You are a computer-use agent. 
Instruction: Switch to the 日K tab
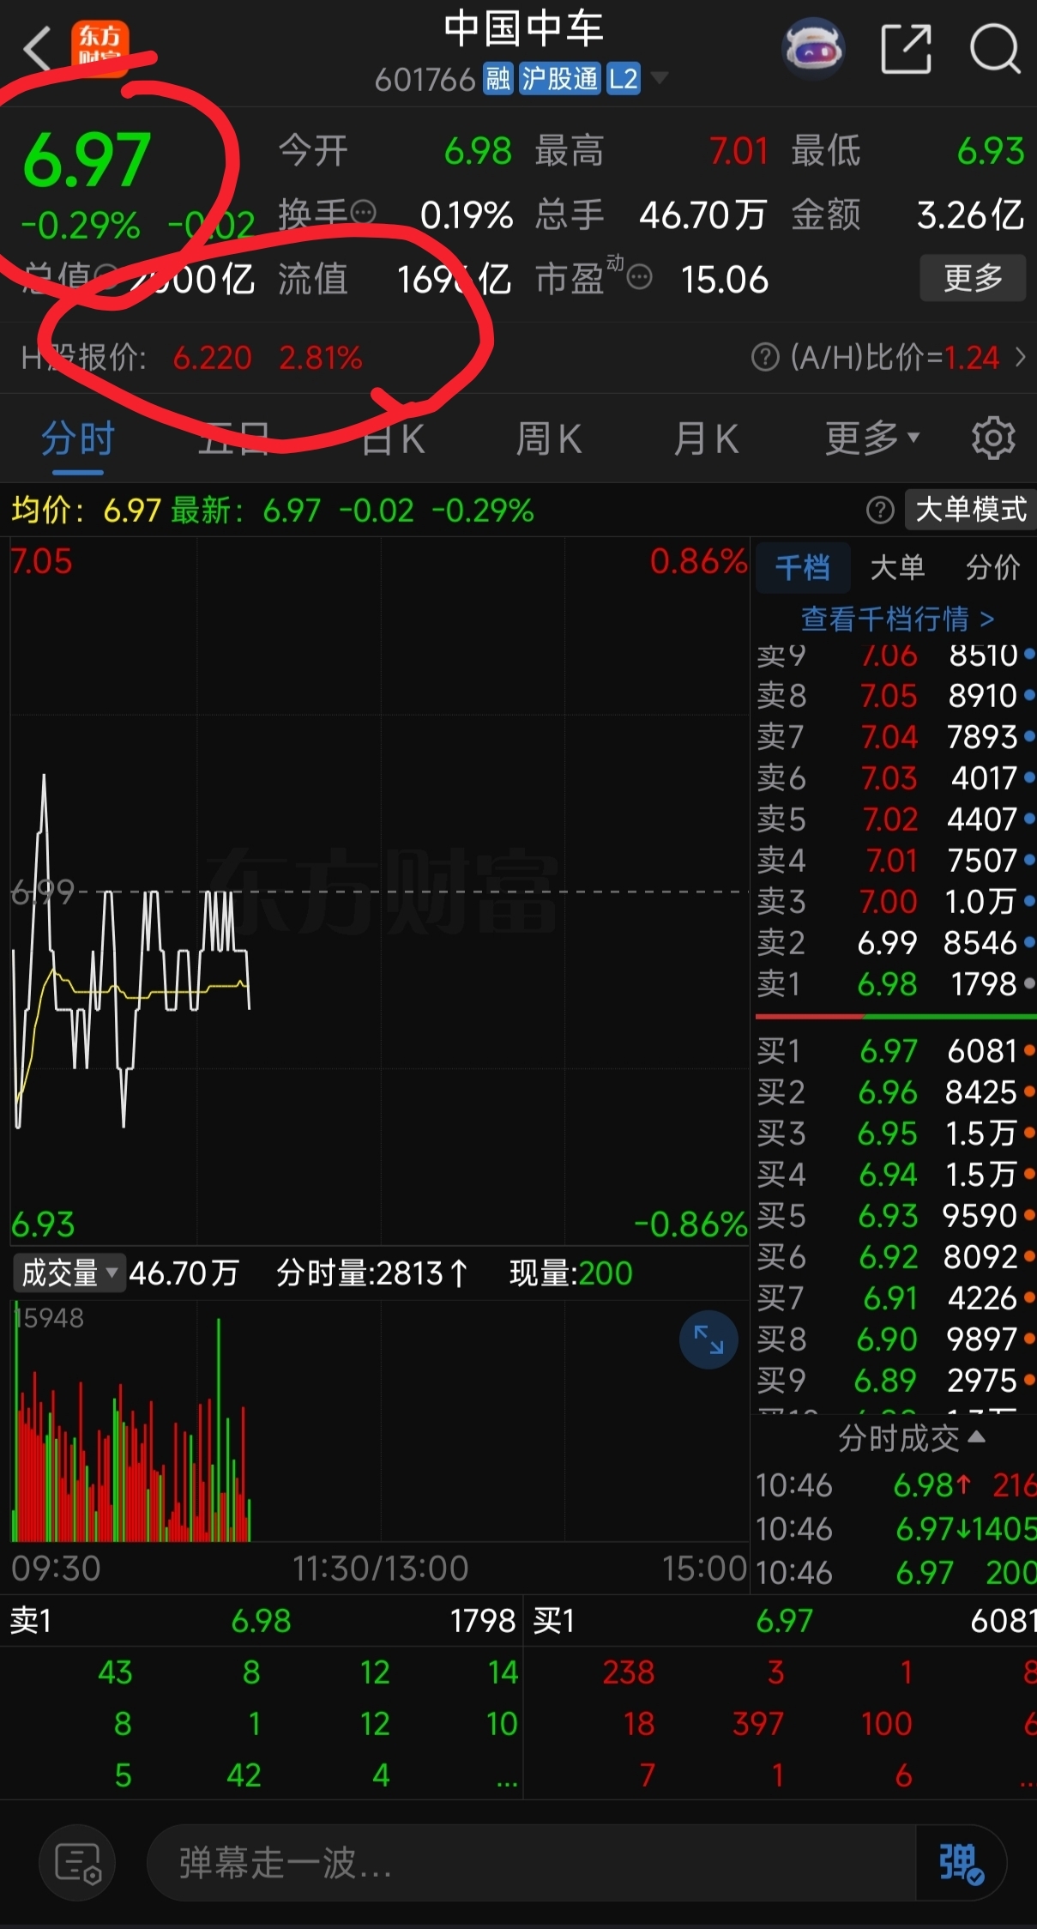(x=392, y=438)
